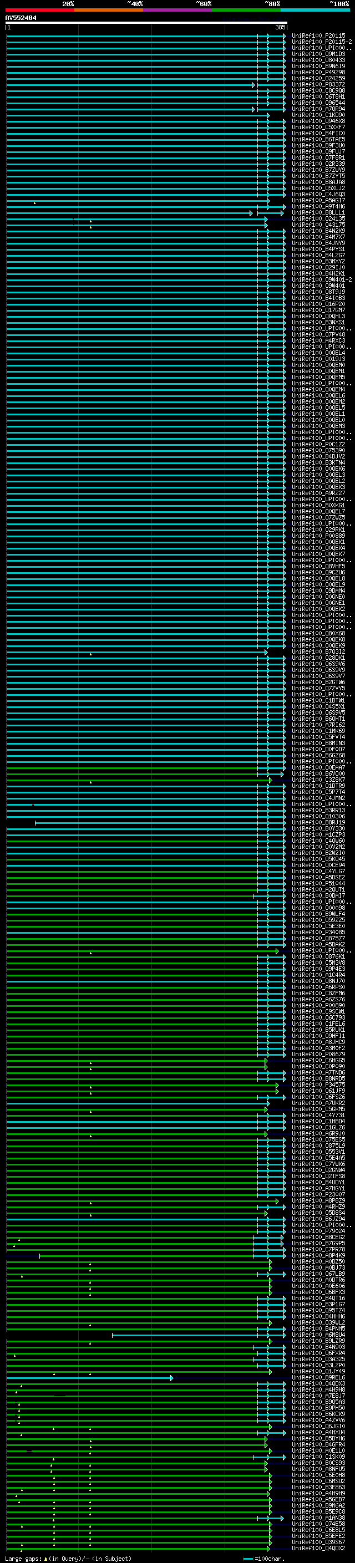The image size is (355, 1563).
Task: Open hit UniRef100_P83372
Action: point(318,84)
